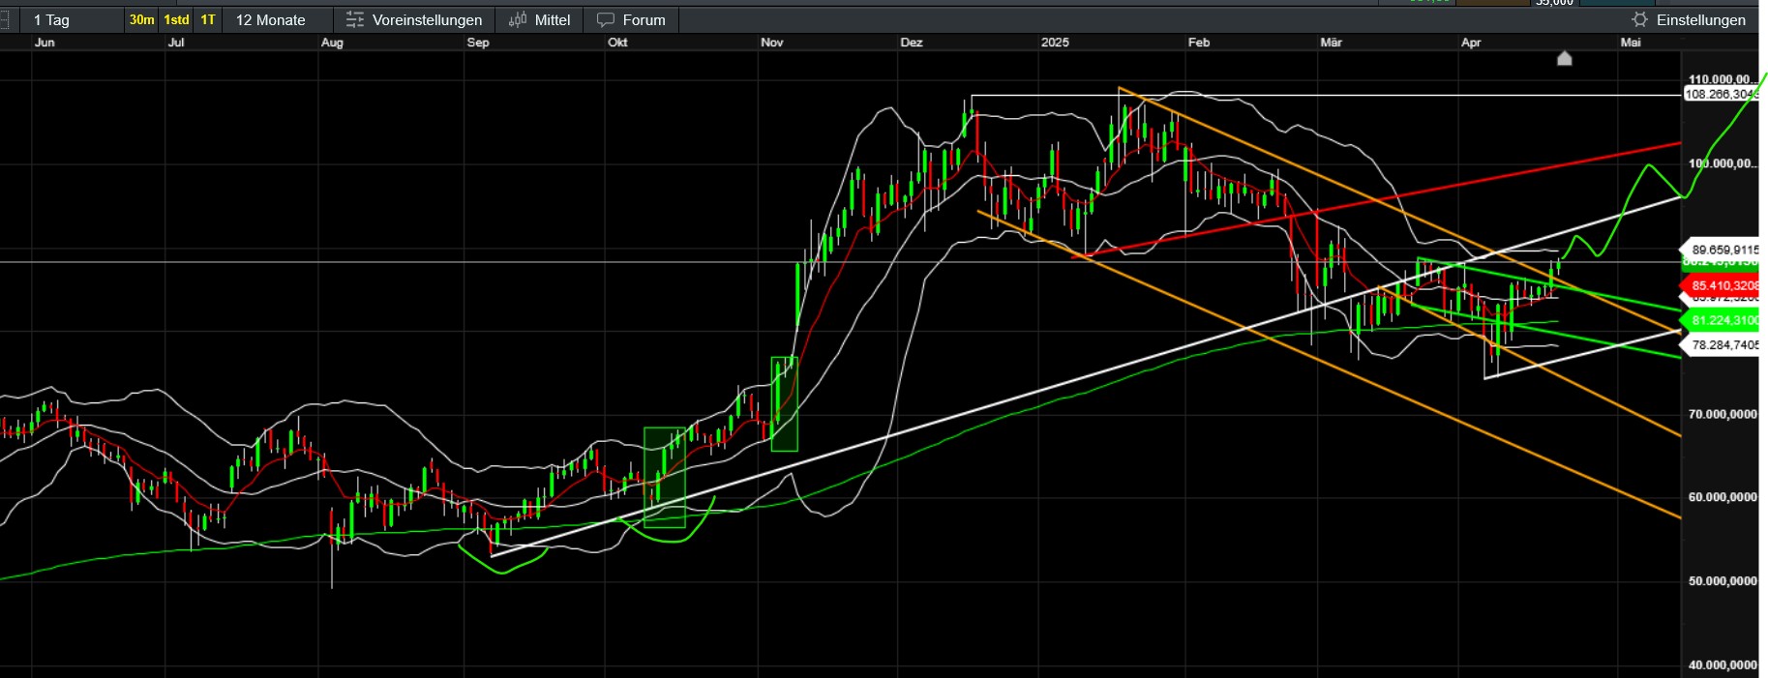Open the Forum discussion

click(x=631, y=19)
